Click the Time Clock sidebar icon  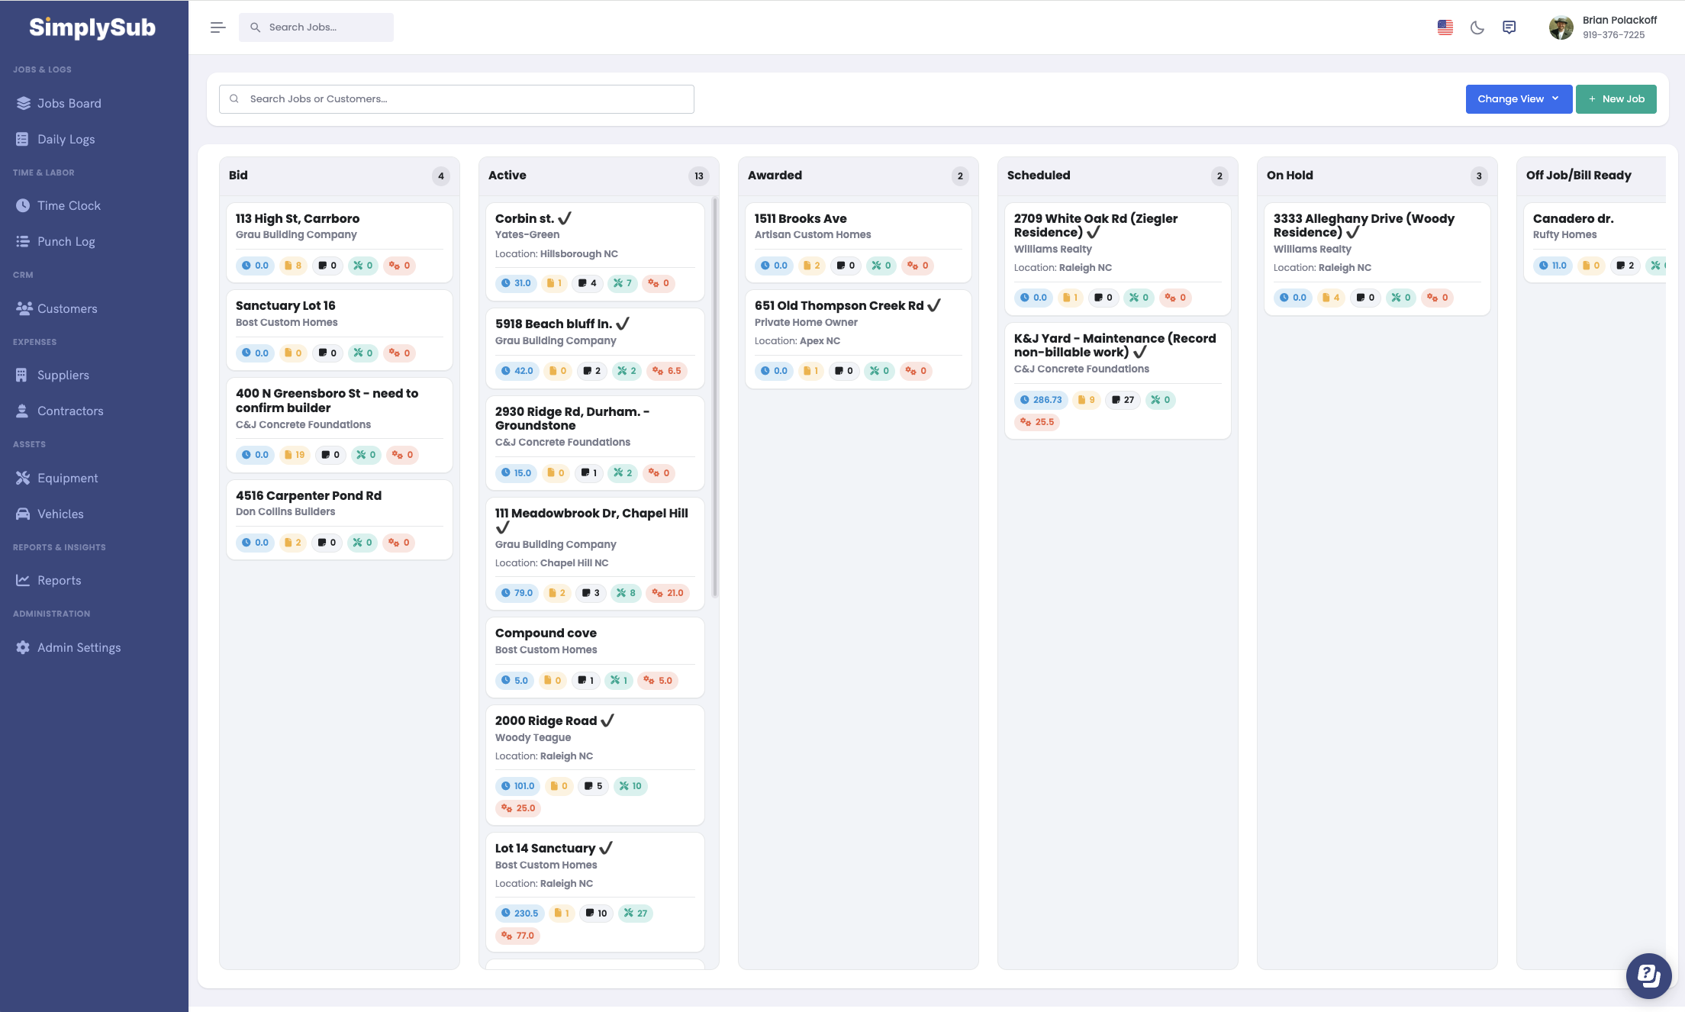click(23, 205)
